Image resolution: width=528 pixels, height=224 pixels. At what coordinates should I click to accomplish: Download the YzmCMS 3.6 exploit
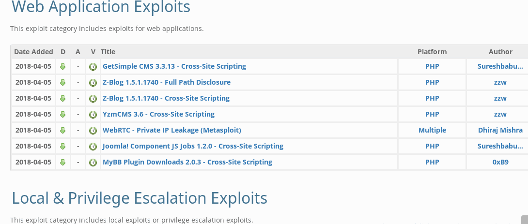[62, 114]
